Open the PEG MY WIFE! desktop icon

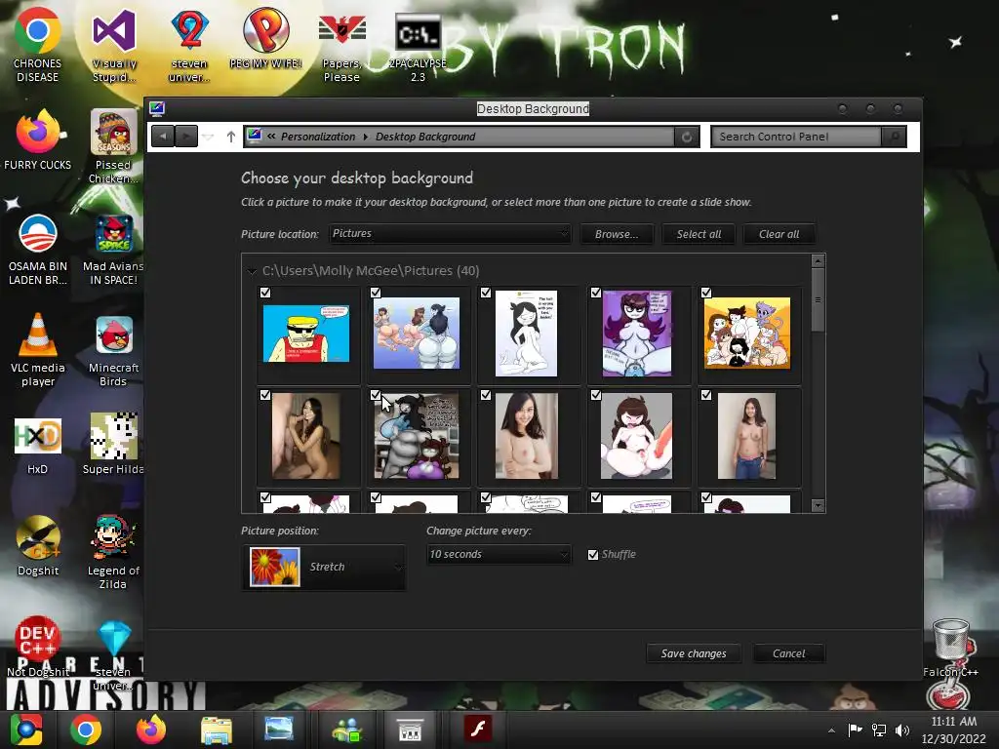265,37
